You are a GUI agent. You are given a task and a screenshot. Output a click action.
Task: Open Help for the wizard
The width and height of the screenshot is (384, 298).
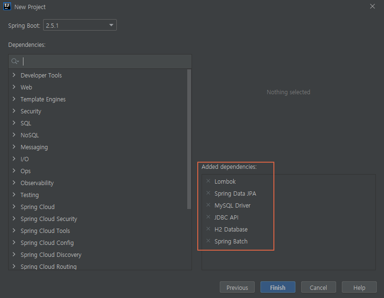pos(359,287)
